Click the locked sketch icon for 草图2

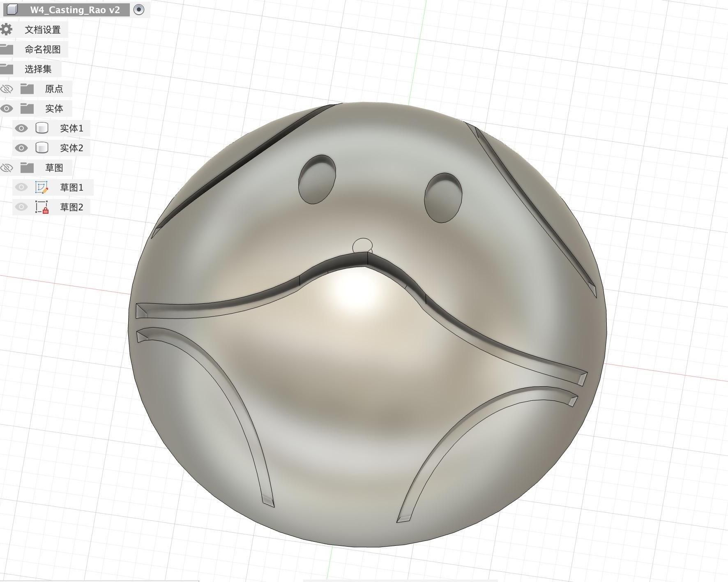(x=42, y=207)
